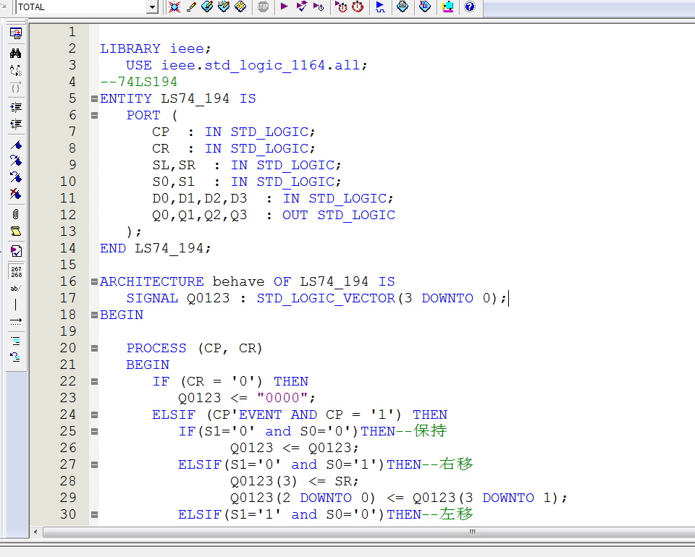Jump to previous bookmark icon
This screenshot has width=695, height=557.
click(16, 177)
